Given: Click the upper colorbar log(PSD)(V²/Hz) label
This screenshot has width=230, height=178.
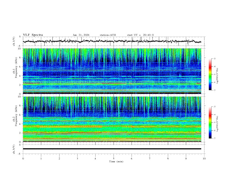Looking at the screenshot, I should click(x=218, y=76).
